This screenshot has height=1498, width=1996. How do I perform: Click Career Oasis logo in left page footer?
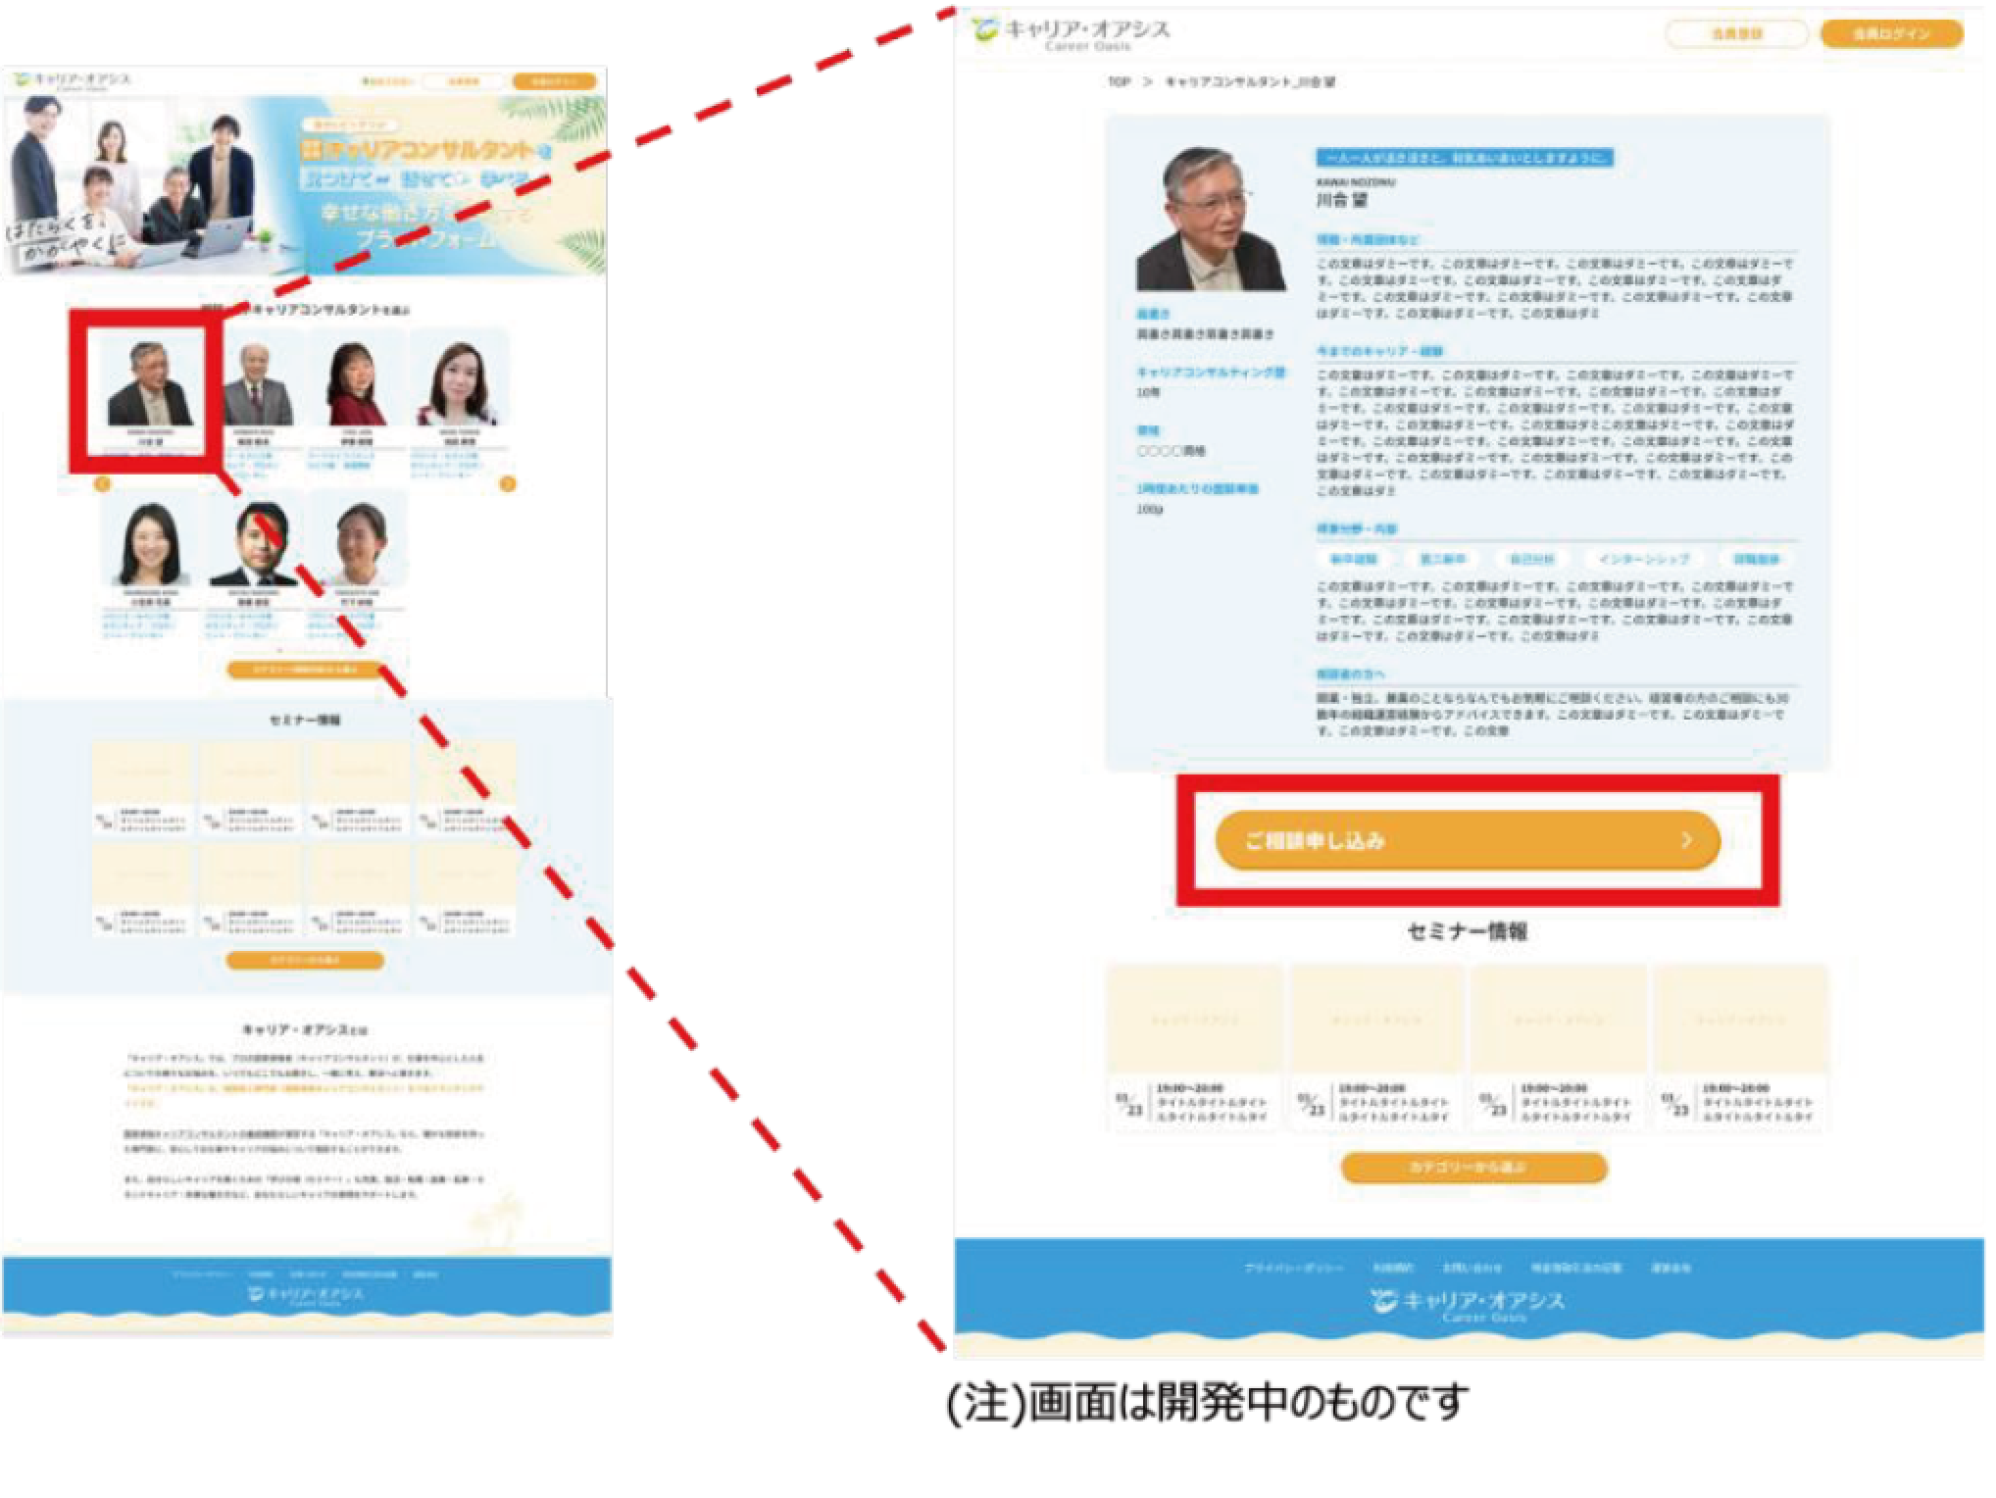pyautogui.click(x=306, y=1296)
